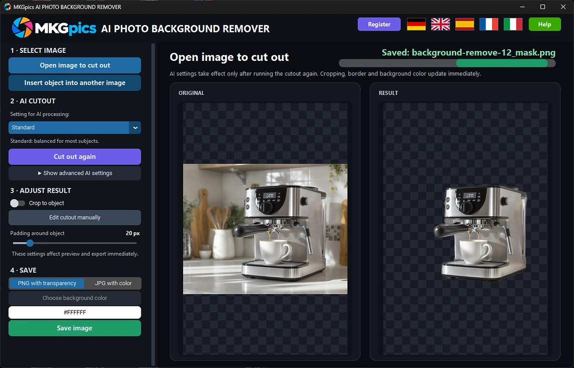
Task: Click Save image button
Action: coord(75,328)
